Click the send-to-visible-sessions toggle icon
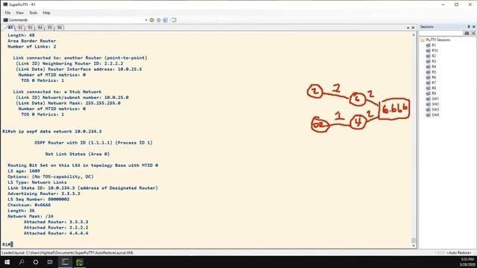Screen dimensions: 477x268 coord(174,20)
